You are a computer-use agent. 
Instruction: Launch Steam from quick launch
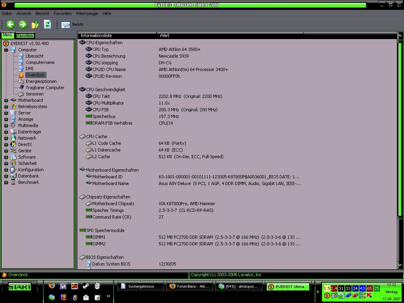point(86,286)
